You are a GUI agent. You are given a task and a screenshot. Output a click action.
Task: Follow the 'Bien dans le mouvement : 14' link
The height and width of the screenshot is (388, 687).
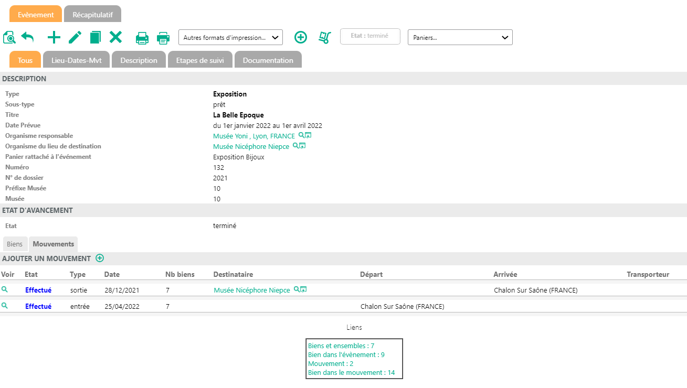point(351,373)
